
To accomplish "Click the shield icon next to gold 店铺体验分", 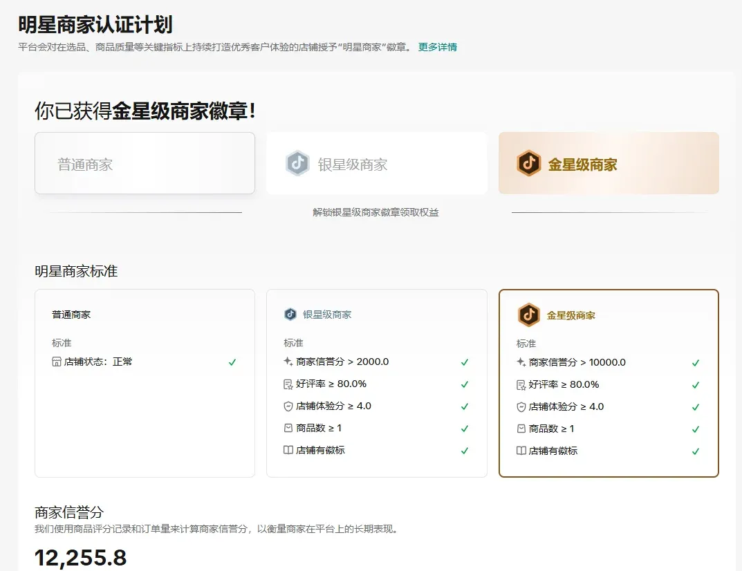I will (521, 407).
